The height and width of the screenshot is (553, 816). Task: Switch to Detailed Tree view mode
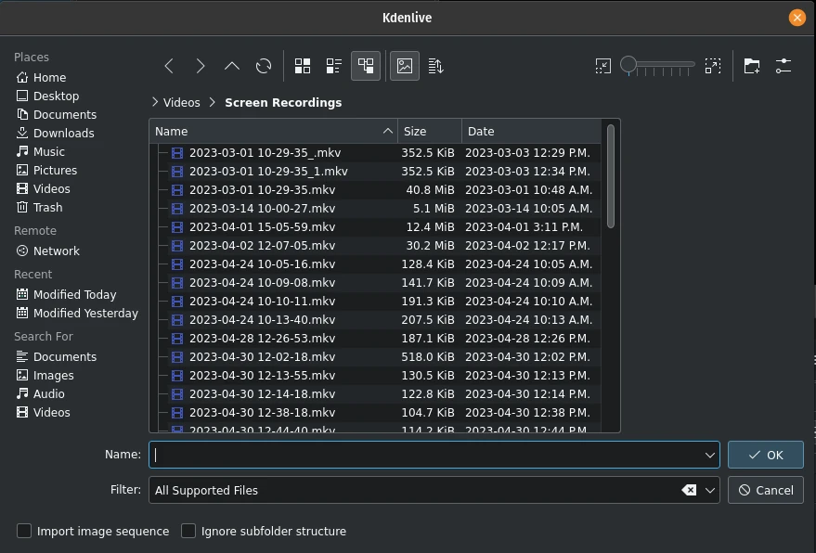(x=366, y=66)
